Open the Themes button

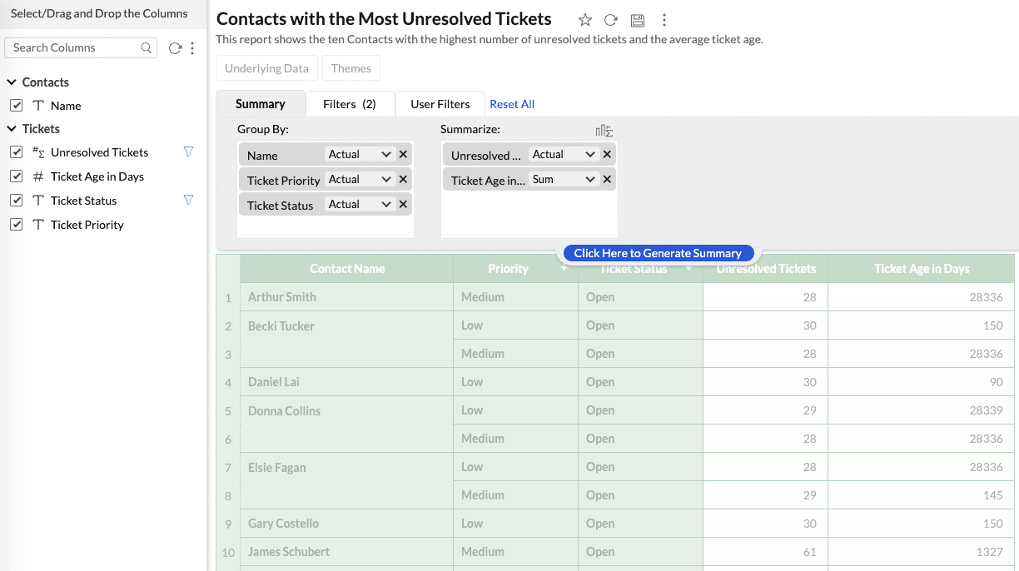(x=351, y=68)
